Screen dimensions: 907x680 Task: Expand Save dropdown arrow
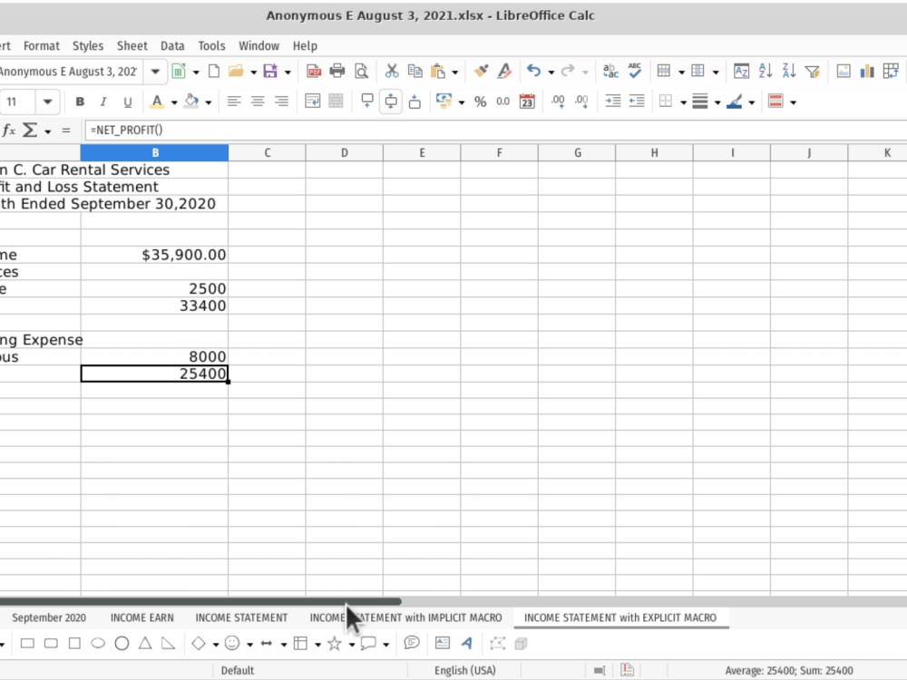click(288, 73)
